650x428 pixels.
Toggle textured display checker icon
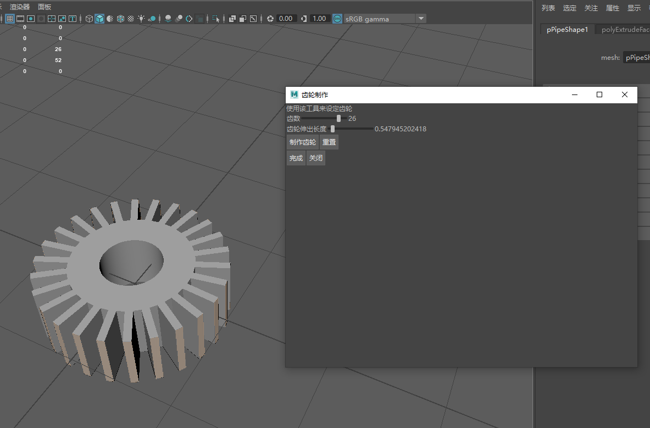131,19
